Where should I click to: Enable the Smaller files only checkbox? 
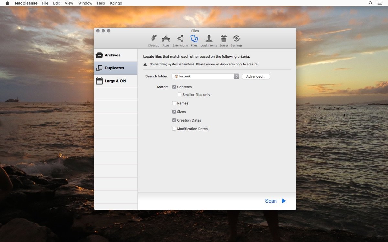pos(179,94)
